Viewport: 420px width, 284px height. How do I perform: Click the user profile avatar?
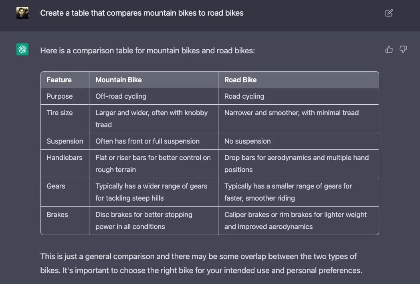[x=22, y=13]
